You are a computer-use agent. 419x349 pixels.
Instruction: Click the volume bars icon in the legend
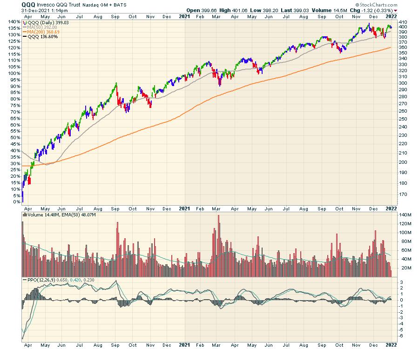click(25, 215)
